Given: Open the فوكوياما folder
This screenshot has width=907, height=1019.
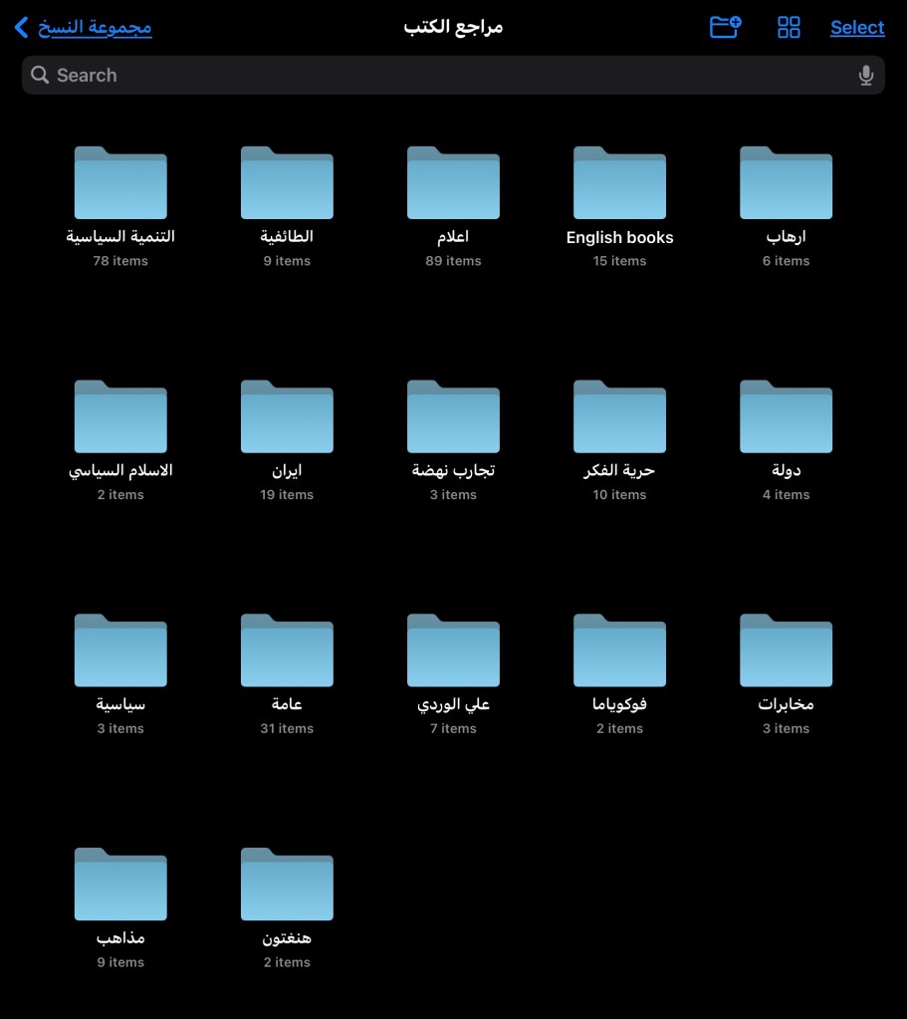Looking at the screenshot, I should [x=619, y=651].
